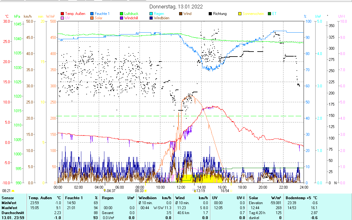Click the blue Feuchte 1 legend square
The width and height of the screenshot is (352, 220).
tap(92, 14)
